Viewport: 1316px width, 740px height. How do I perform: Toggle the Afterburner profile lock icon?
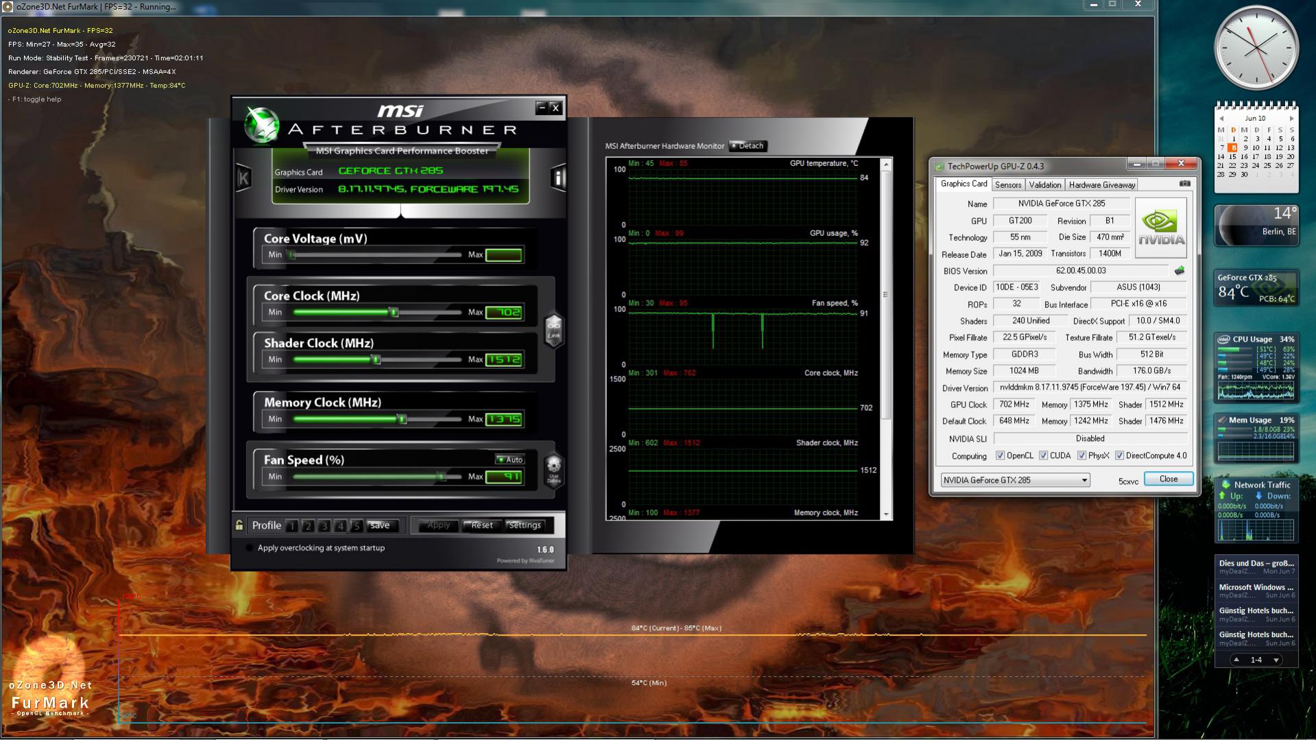[x=239, y=525]
